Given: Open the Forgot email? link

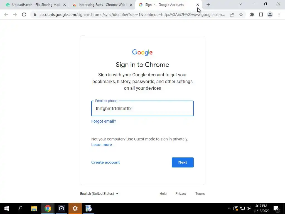Looking at the screenshot, I should click(104, 121).
